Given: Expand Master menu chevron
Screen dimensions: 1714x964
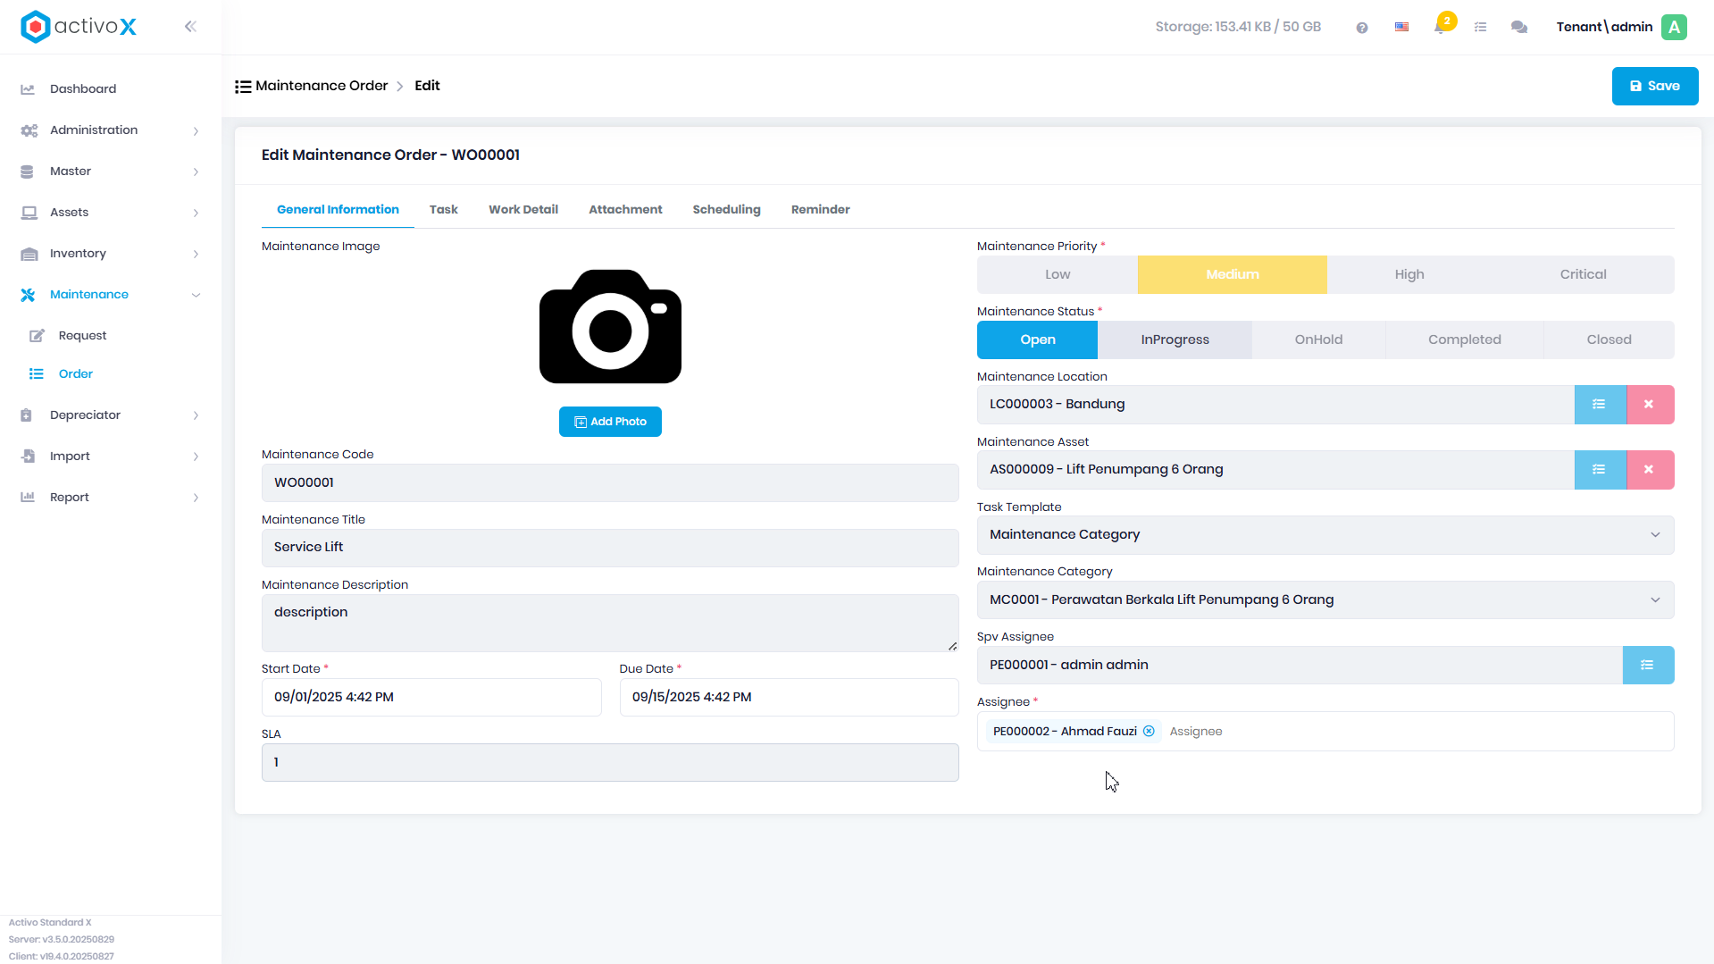Looking at the screenshot, I should (x=196, y=172).
